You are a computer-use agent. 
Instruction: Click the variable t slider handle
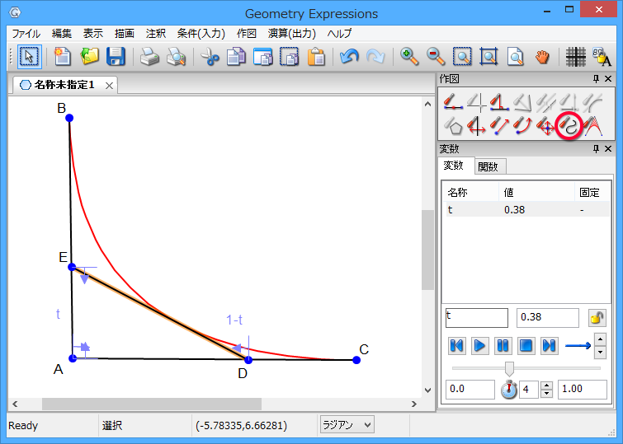click(509, 368)
